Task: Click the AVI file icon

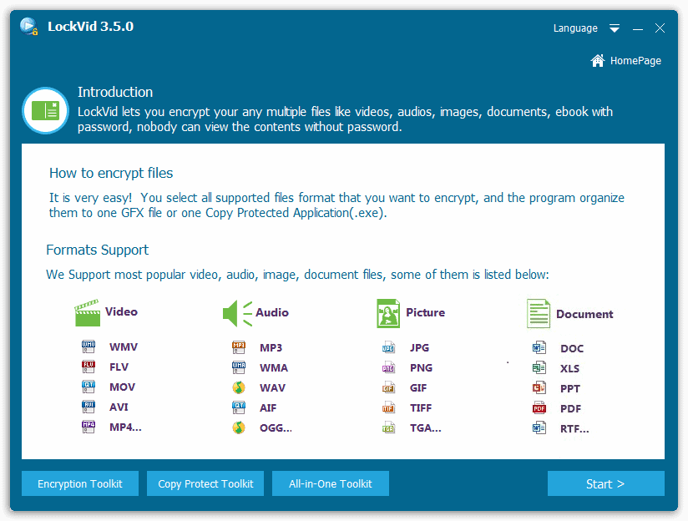Action: (89, 407)
